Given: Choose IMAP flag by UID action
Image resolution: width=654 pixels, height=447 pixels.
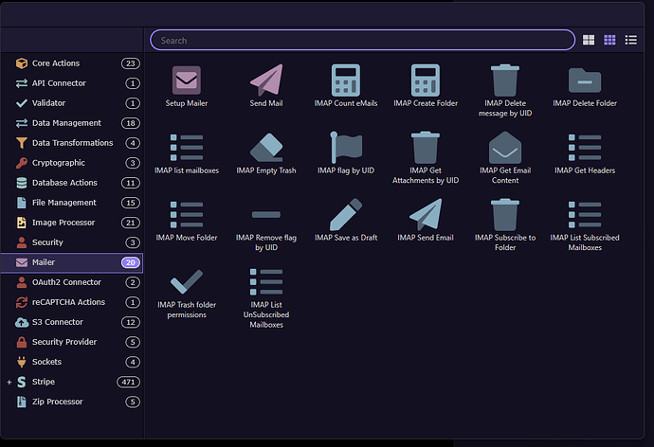Looking at the screenshot, I should coord(346,153).
